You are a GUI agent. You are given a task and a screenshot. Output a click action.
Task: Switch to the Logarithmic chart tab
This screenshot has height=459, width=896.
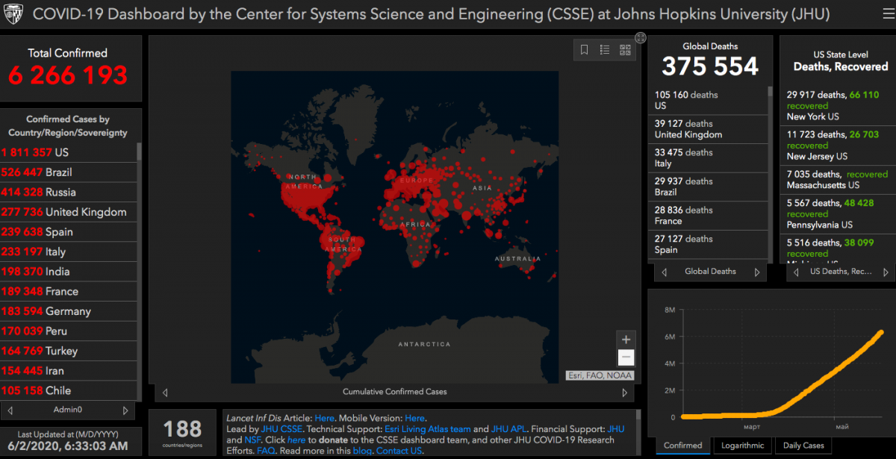coord(742,446)
